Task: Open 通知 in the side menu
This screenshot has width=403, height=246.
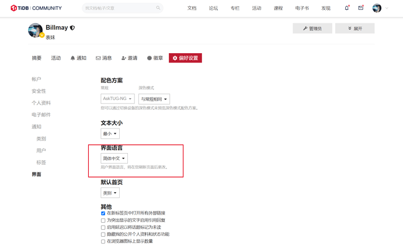Action: (x=36, y=126)
